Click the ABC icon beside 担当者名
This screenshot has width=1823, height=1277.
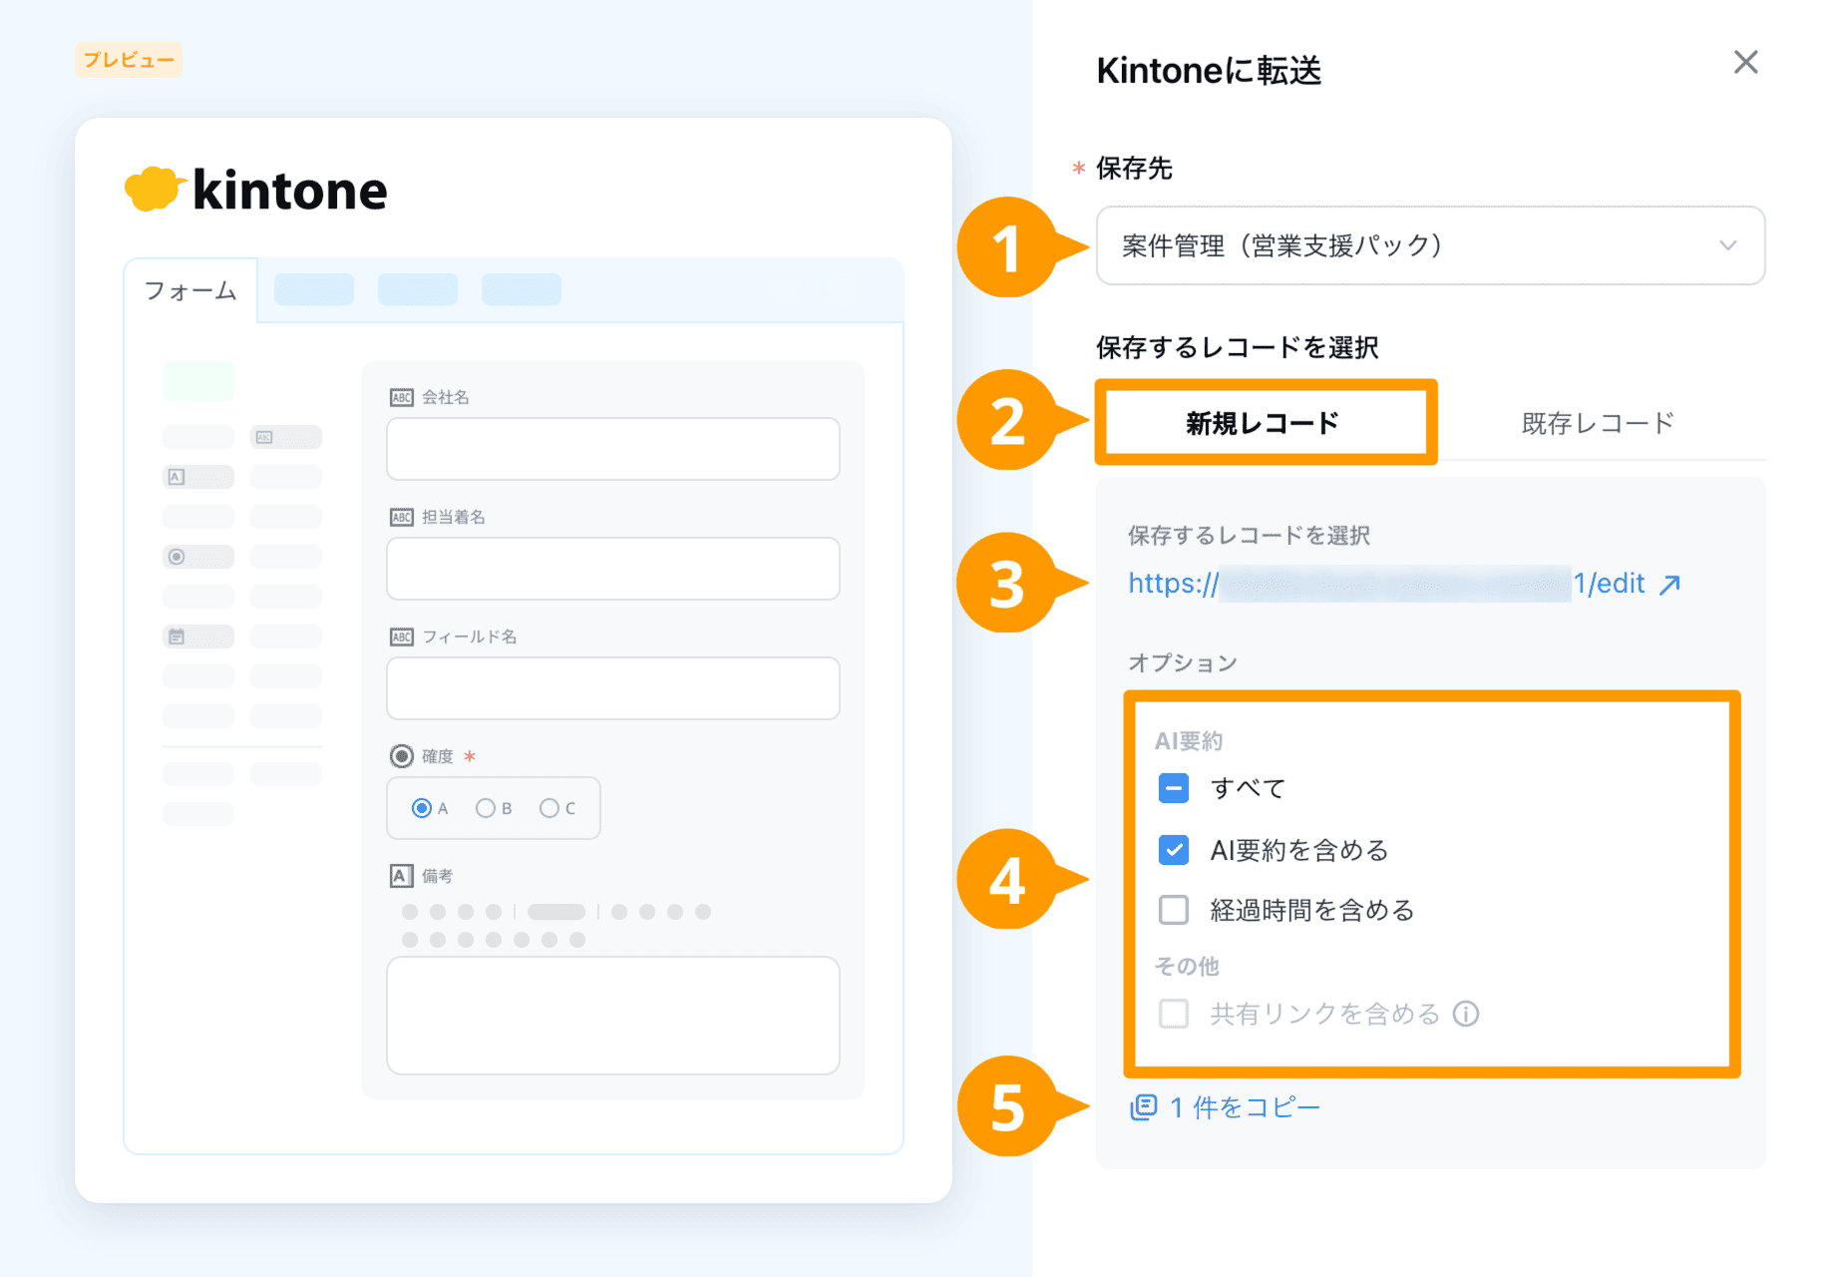[402, 517]
